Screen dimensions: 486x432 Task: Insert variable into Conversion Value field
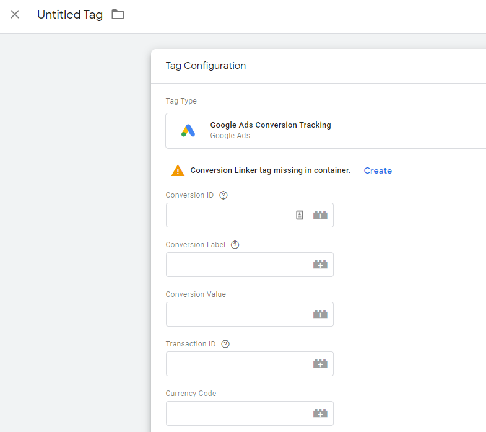(321, 314)
